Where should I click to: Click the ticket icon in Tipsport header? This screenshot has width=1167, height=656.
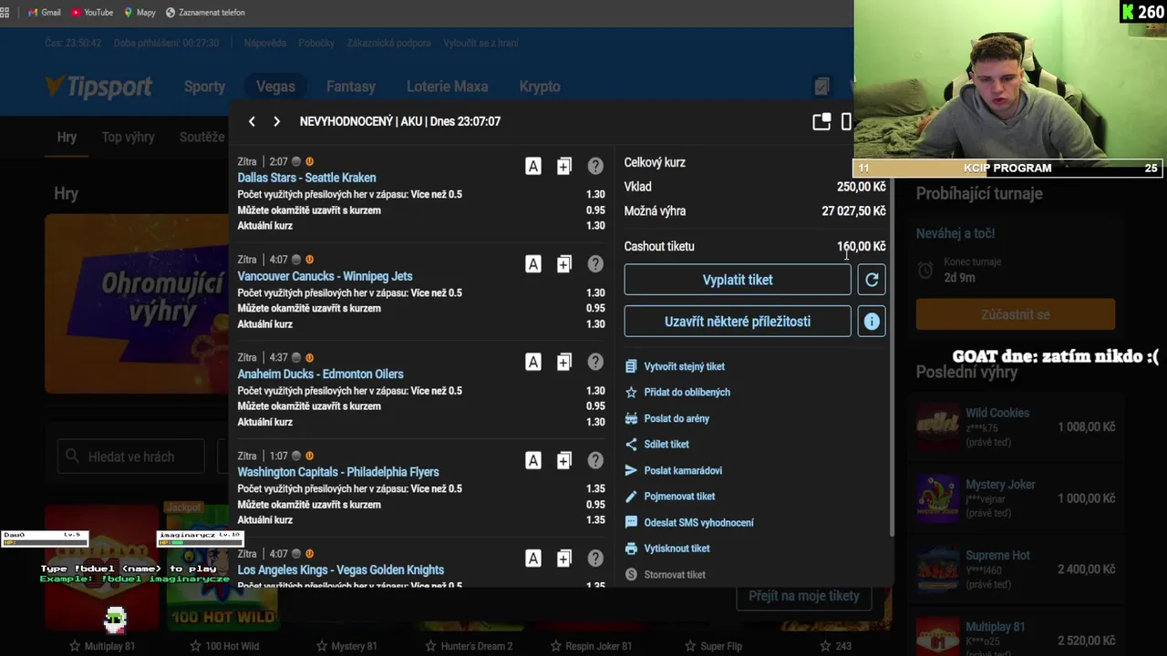point(821,87)
